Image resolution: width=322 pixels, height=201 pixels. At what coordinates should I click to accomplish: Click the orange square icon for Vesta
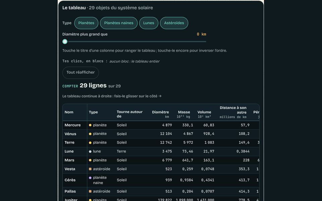point(90,169)
